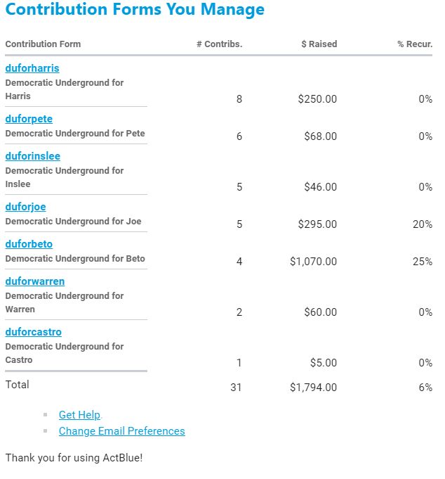Click the Thank you for using ActBlue text
Screen dimensions: 445x479
(x=74, y=458)
